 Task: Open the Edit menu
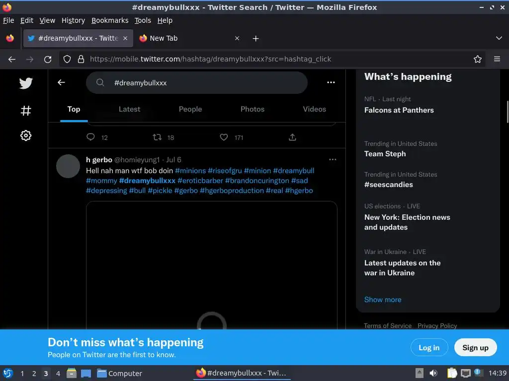[27, 20]
